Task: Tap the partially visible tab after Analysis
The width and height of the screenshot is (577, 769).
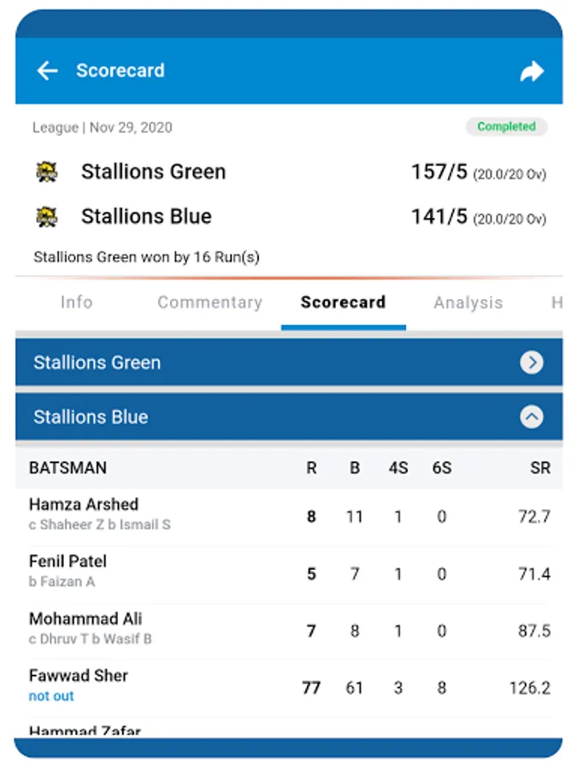Action: 556,302
